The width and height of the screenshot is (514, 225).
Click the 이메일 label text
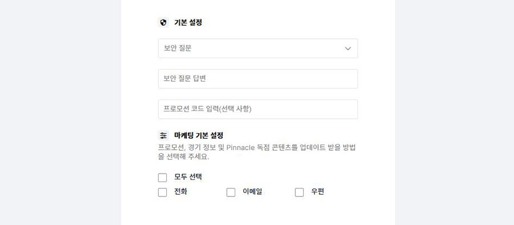252,192
